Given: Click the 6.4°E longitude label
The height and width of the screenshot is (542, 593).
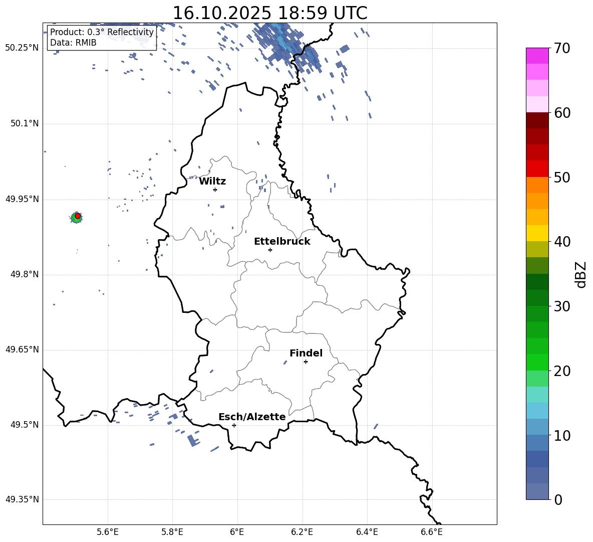Looking at the screenshot, I should (367, 532).
